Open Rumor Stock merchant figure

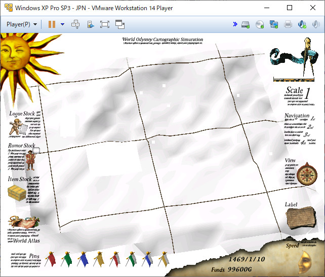coord(30,160)
